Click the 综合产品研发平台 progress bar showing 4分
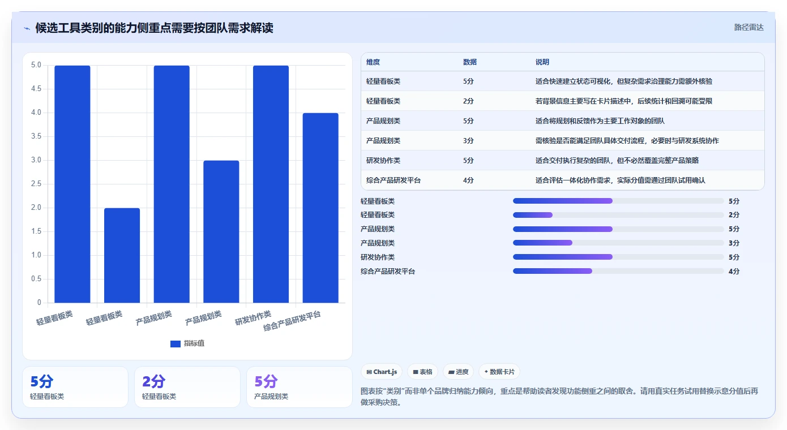Screen dimensions: 787x430 pos(618,271)
